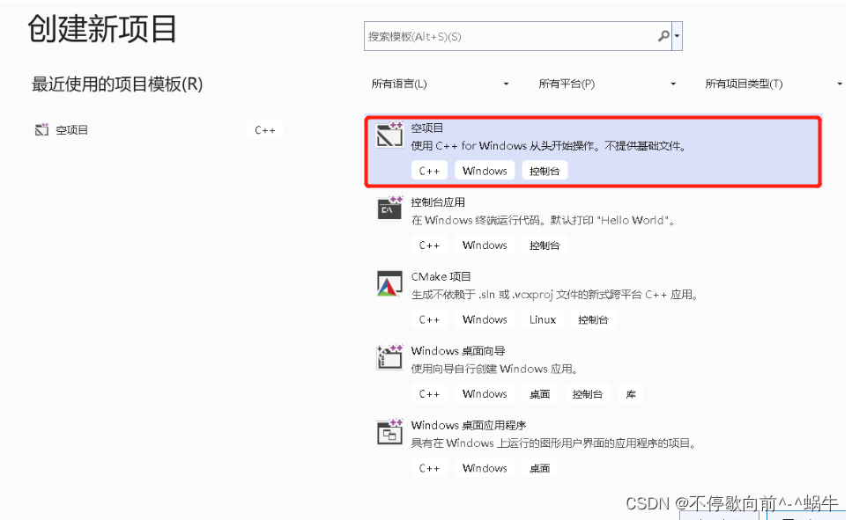Image resolution: width=852 pixels, height=520 pixels.
Task: Click the Windows 桌面向导 template icon
Action: pyautogui.click(x=389, y=359)
